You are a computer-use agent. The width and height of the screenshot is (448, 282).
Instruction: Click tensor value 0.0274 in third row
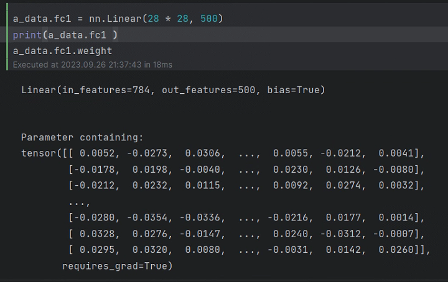(x=343, y=186)
